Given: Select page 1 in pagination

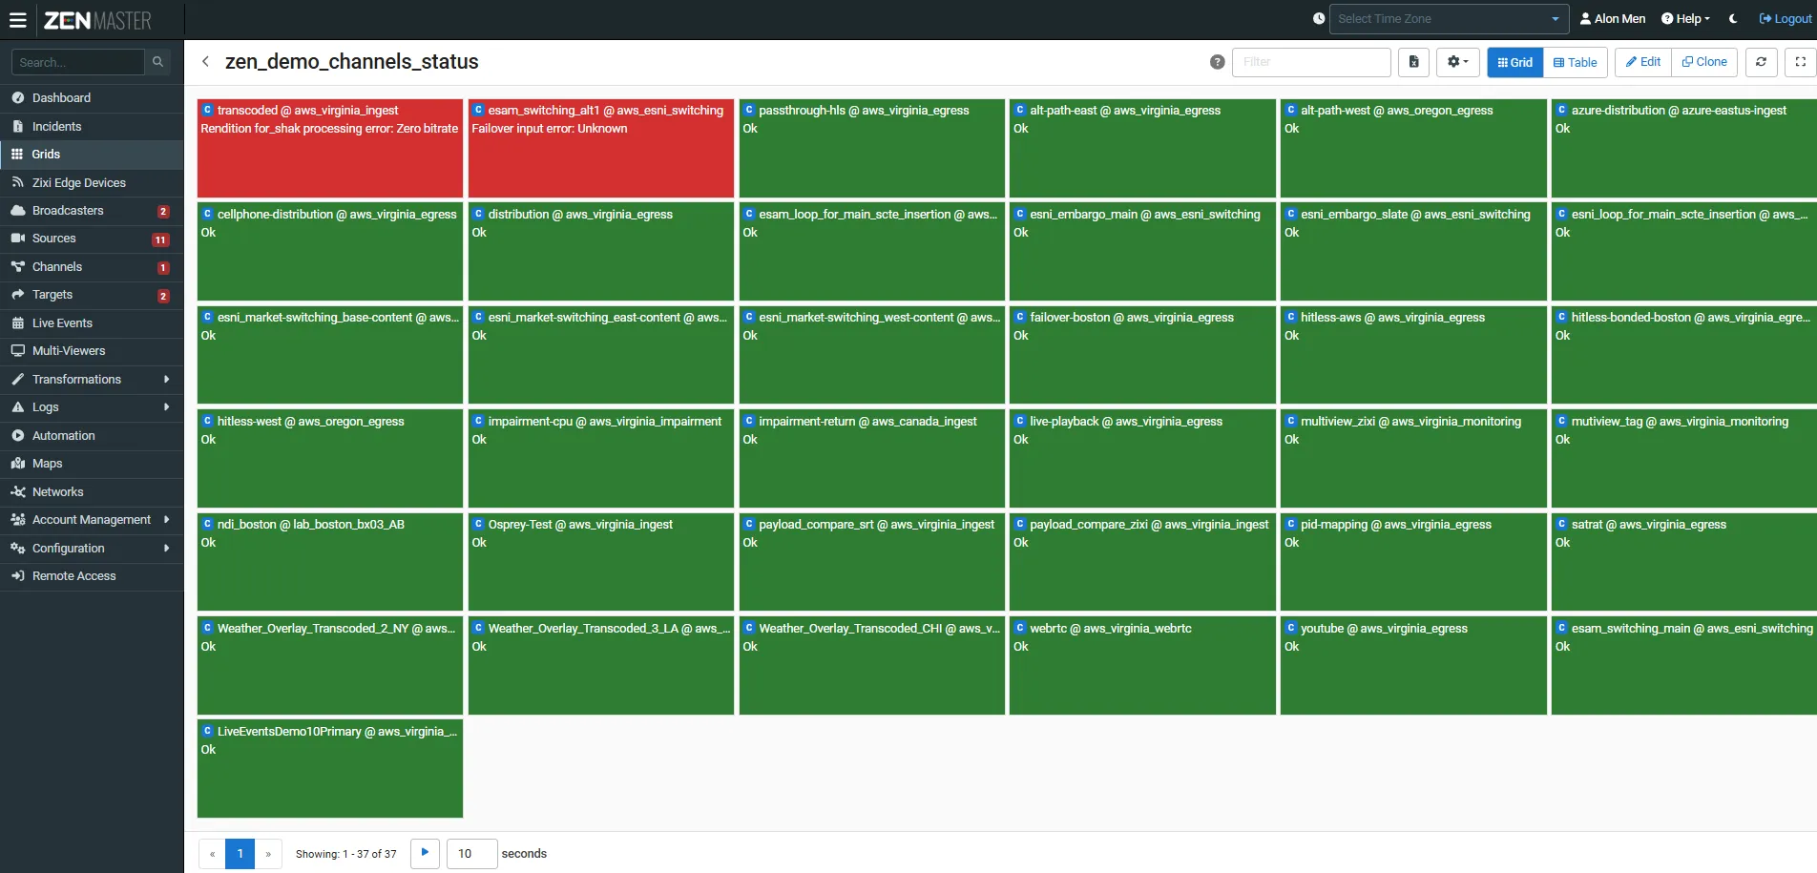Looking at the screenshot, I should pyautogui.click(x=240, y=854).
